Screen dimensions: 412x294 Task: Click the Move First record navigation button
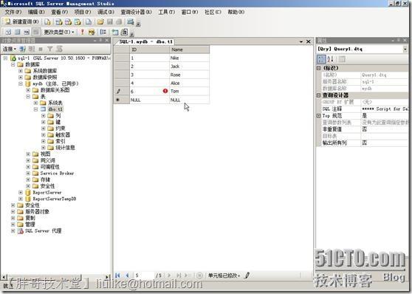(x=117, y=276)
